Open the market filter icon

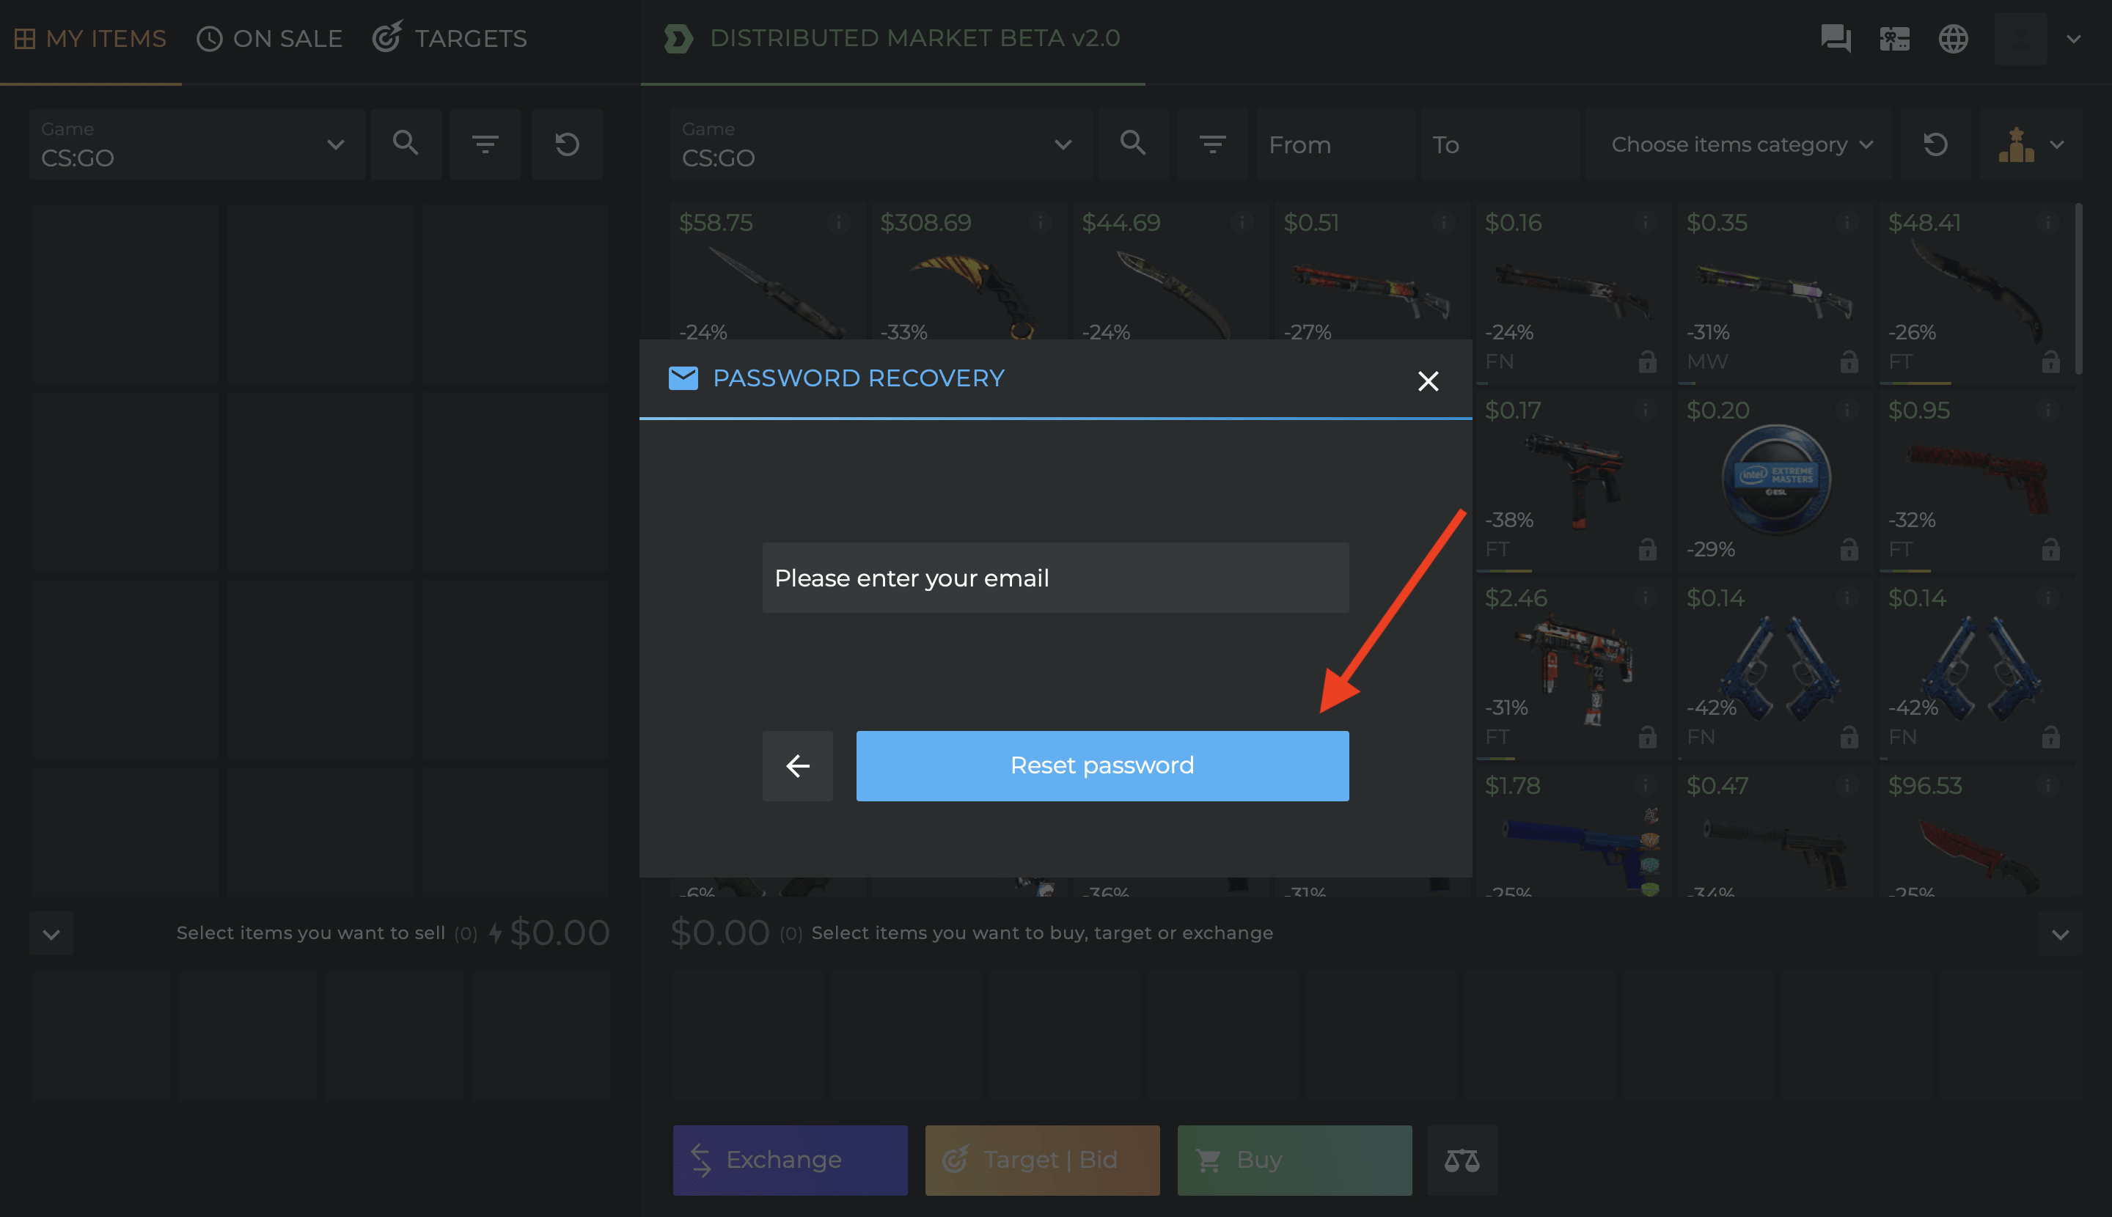click(x=1212, y=144)
